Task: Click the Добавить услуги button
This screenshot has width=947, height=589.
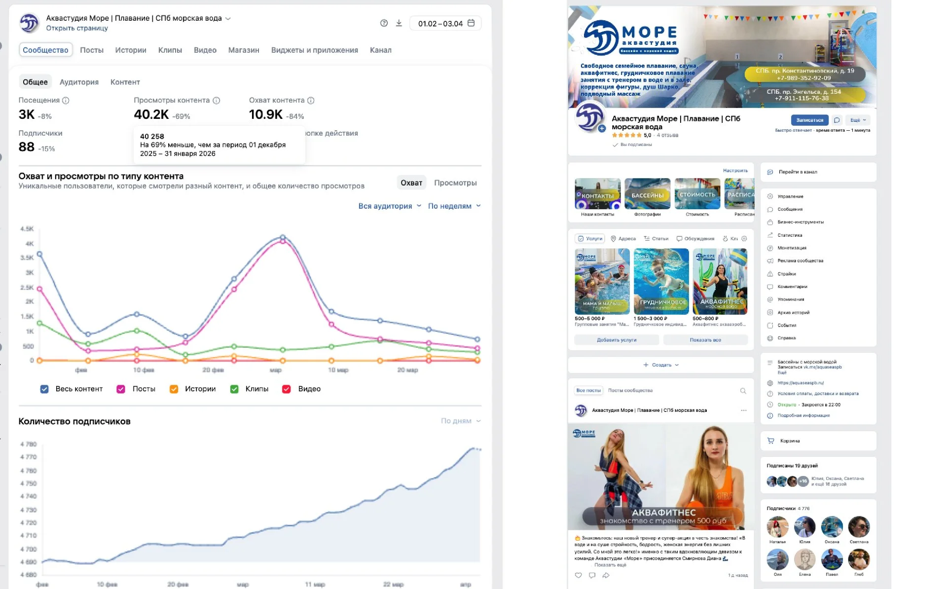Action: pyautogui.click(x=617, y=340)
